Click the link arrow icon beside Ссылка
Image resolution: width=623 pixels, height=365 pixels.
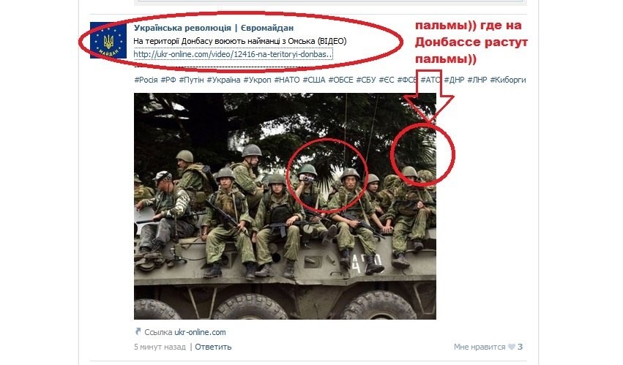(138, 331)
